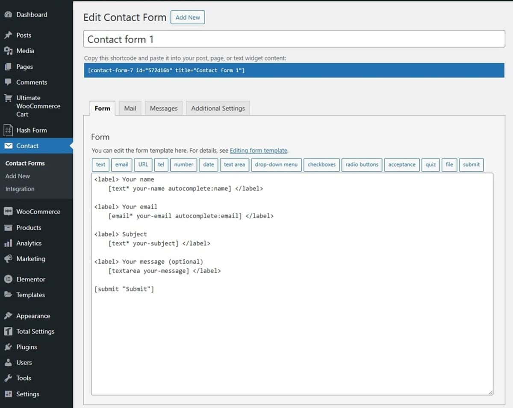This screenshot has width=513, height=408.
Task: Open the Editing form template link
Action: [259, 150]
